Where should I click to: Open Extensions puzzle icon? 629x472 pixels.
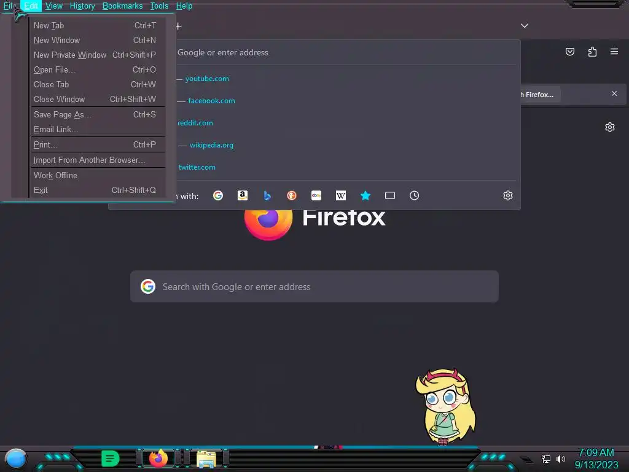(592, 52)
